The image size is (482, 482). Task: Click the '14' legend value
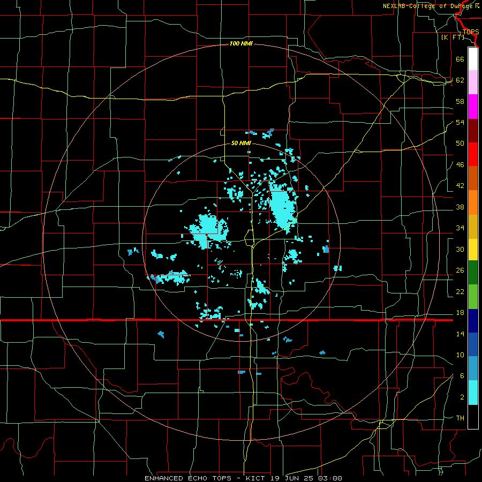[460, 334]
